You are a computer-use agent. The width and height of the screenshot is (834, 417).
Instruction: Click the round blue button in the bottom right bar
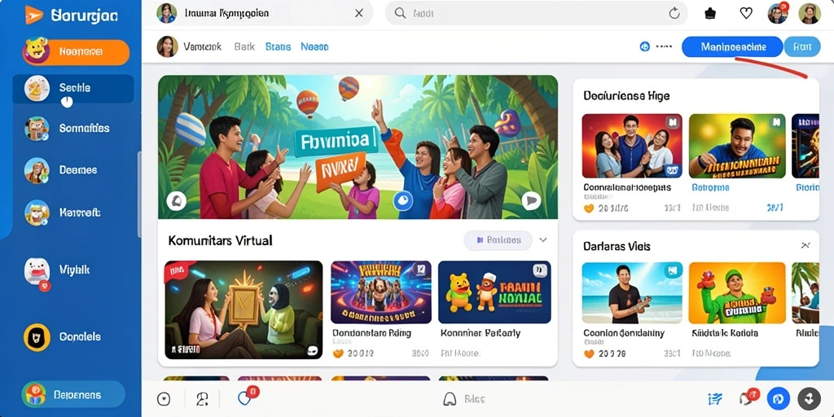click(778, 398)
